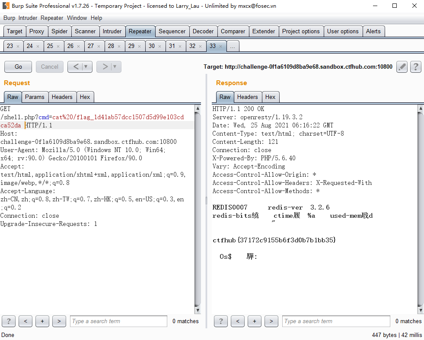
Task: Close Repeater tab 24
Action: [x=38, y=47]
